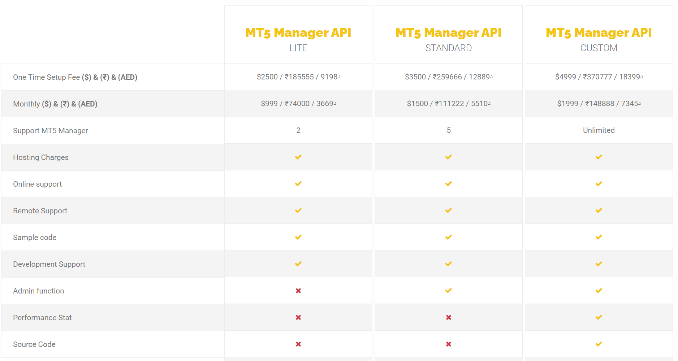Viewport: 678px width, 361px height.
Task: Click the Support MT5 Manager row label
Action: 51,131
